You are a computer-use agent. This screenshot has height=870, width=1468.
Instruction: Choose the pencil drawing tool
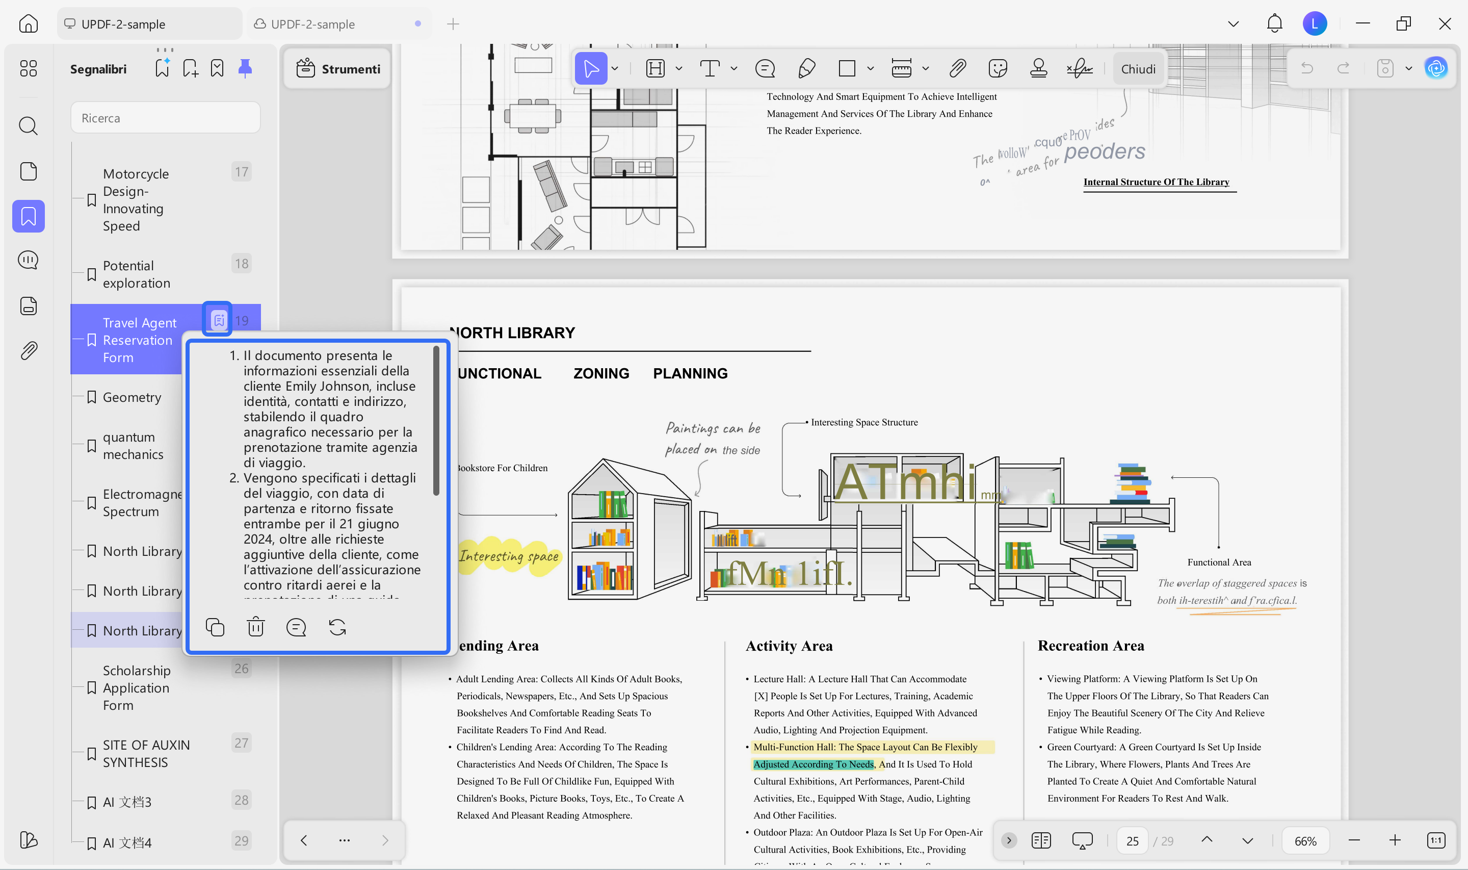click(x=807, y=69)
